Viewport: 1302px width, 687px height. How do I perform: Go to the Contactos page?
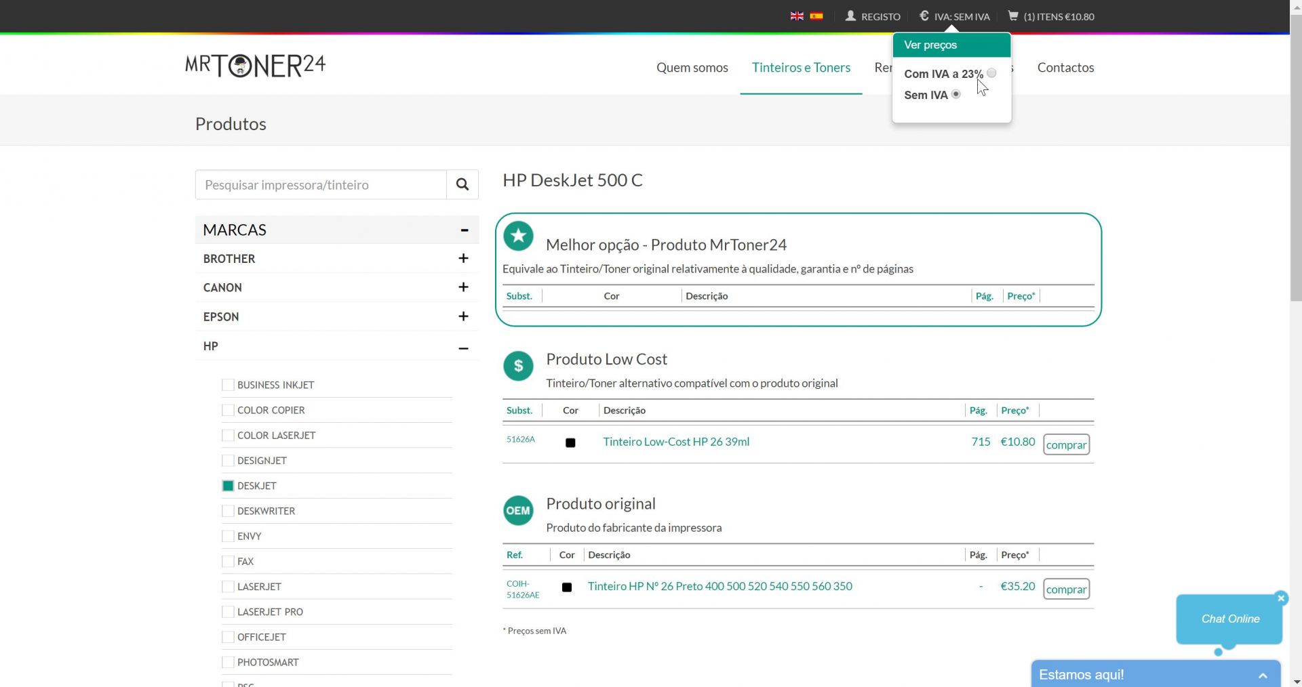coord(1065,67)
